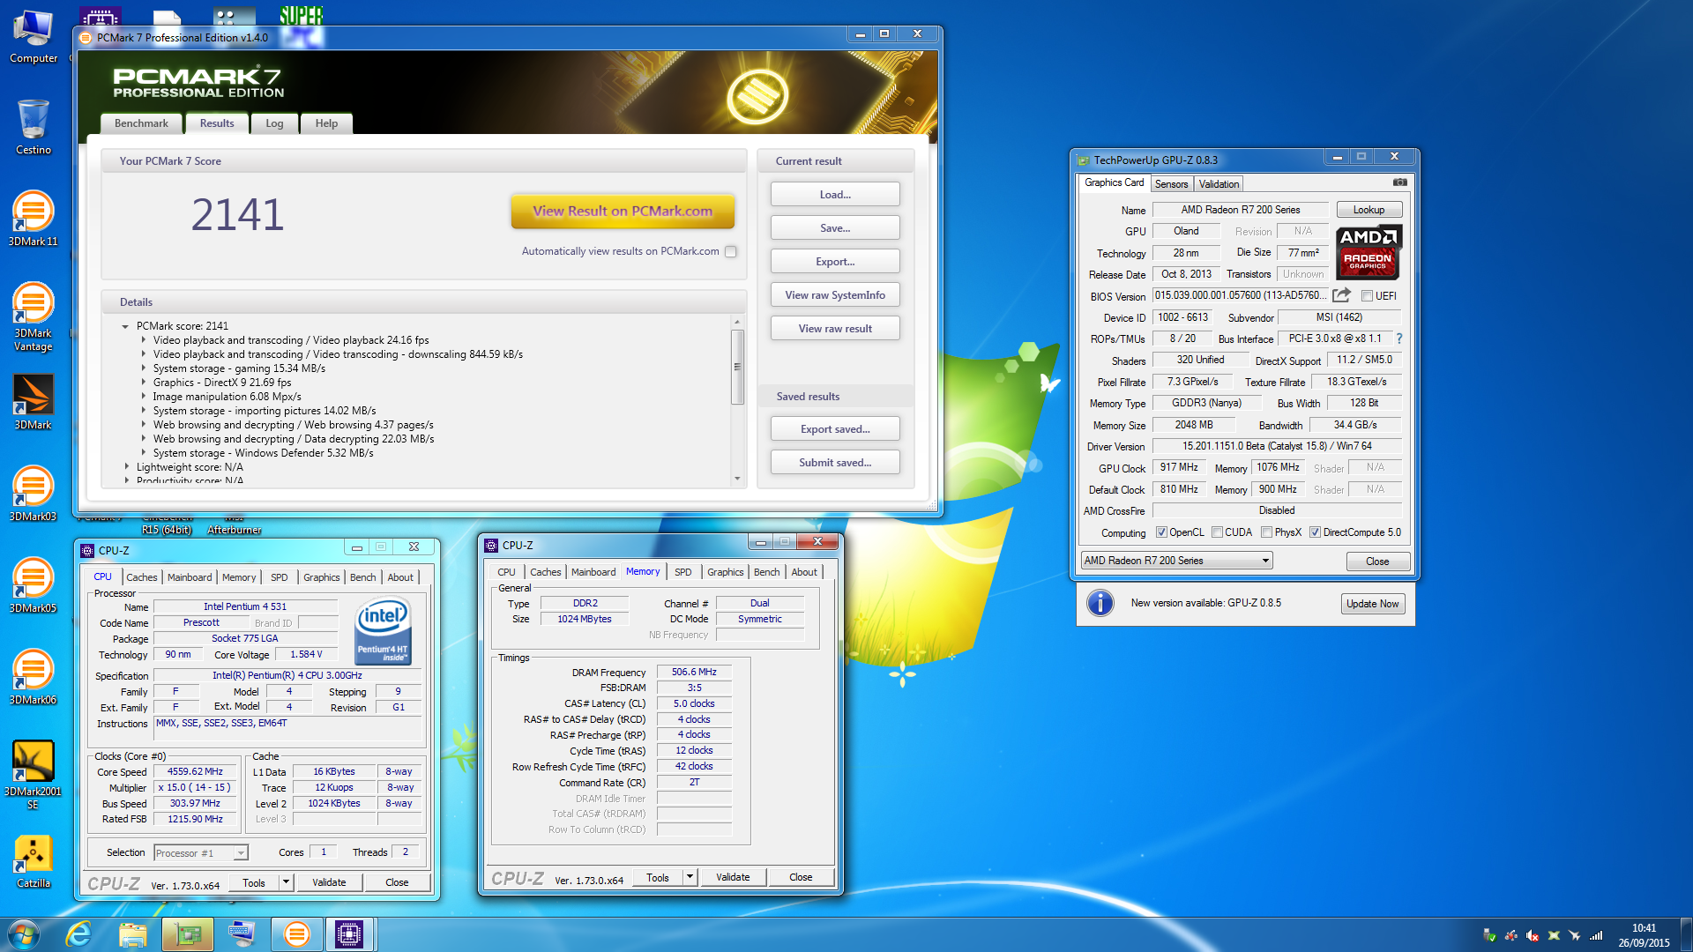Launch 3DMark06 desktop shortcut
1693x952 pixels.
click(x=34, y=677)
